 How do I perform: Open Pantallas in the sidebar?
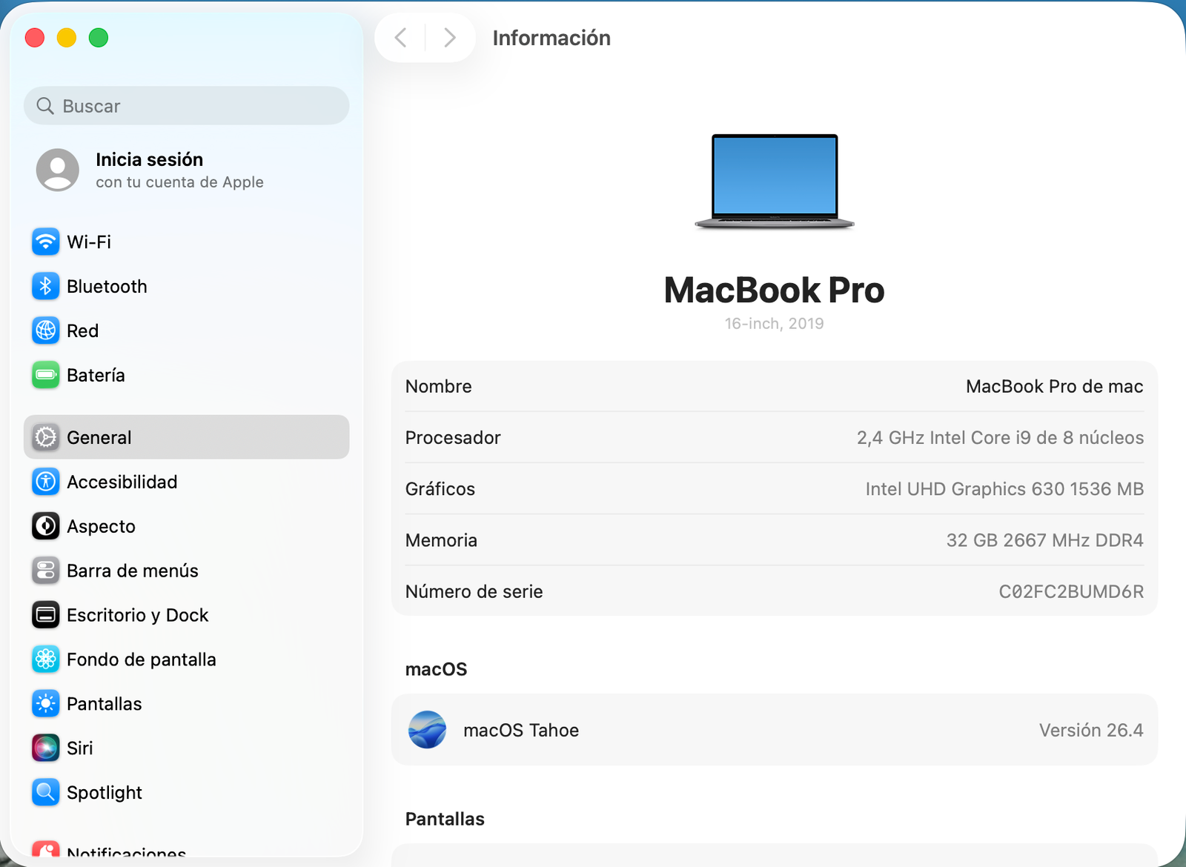click(x=104, y=704)
